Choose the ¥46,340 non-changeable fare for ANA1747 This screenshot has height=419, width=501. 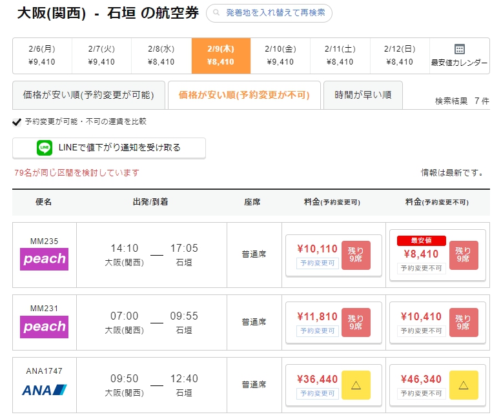[438, 385]
